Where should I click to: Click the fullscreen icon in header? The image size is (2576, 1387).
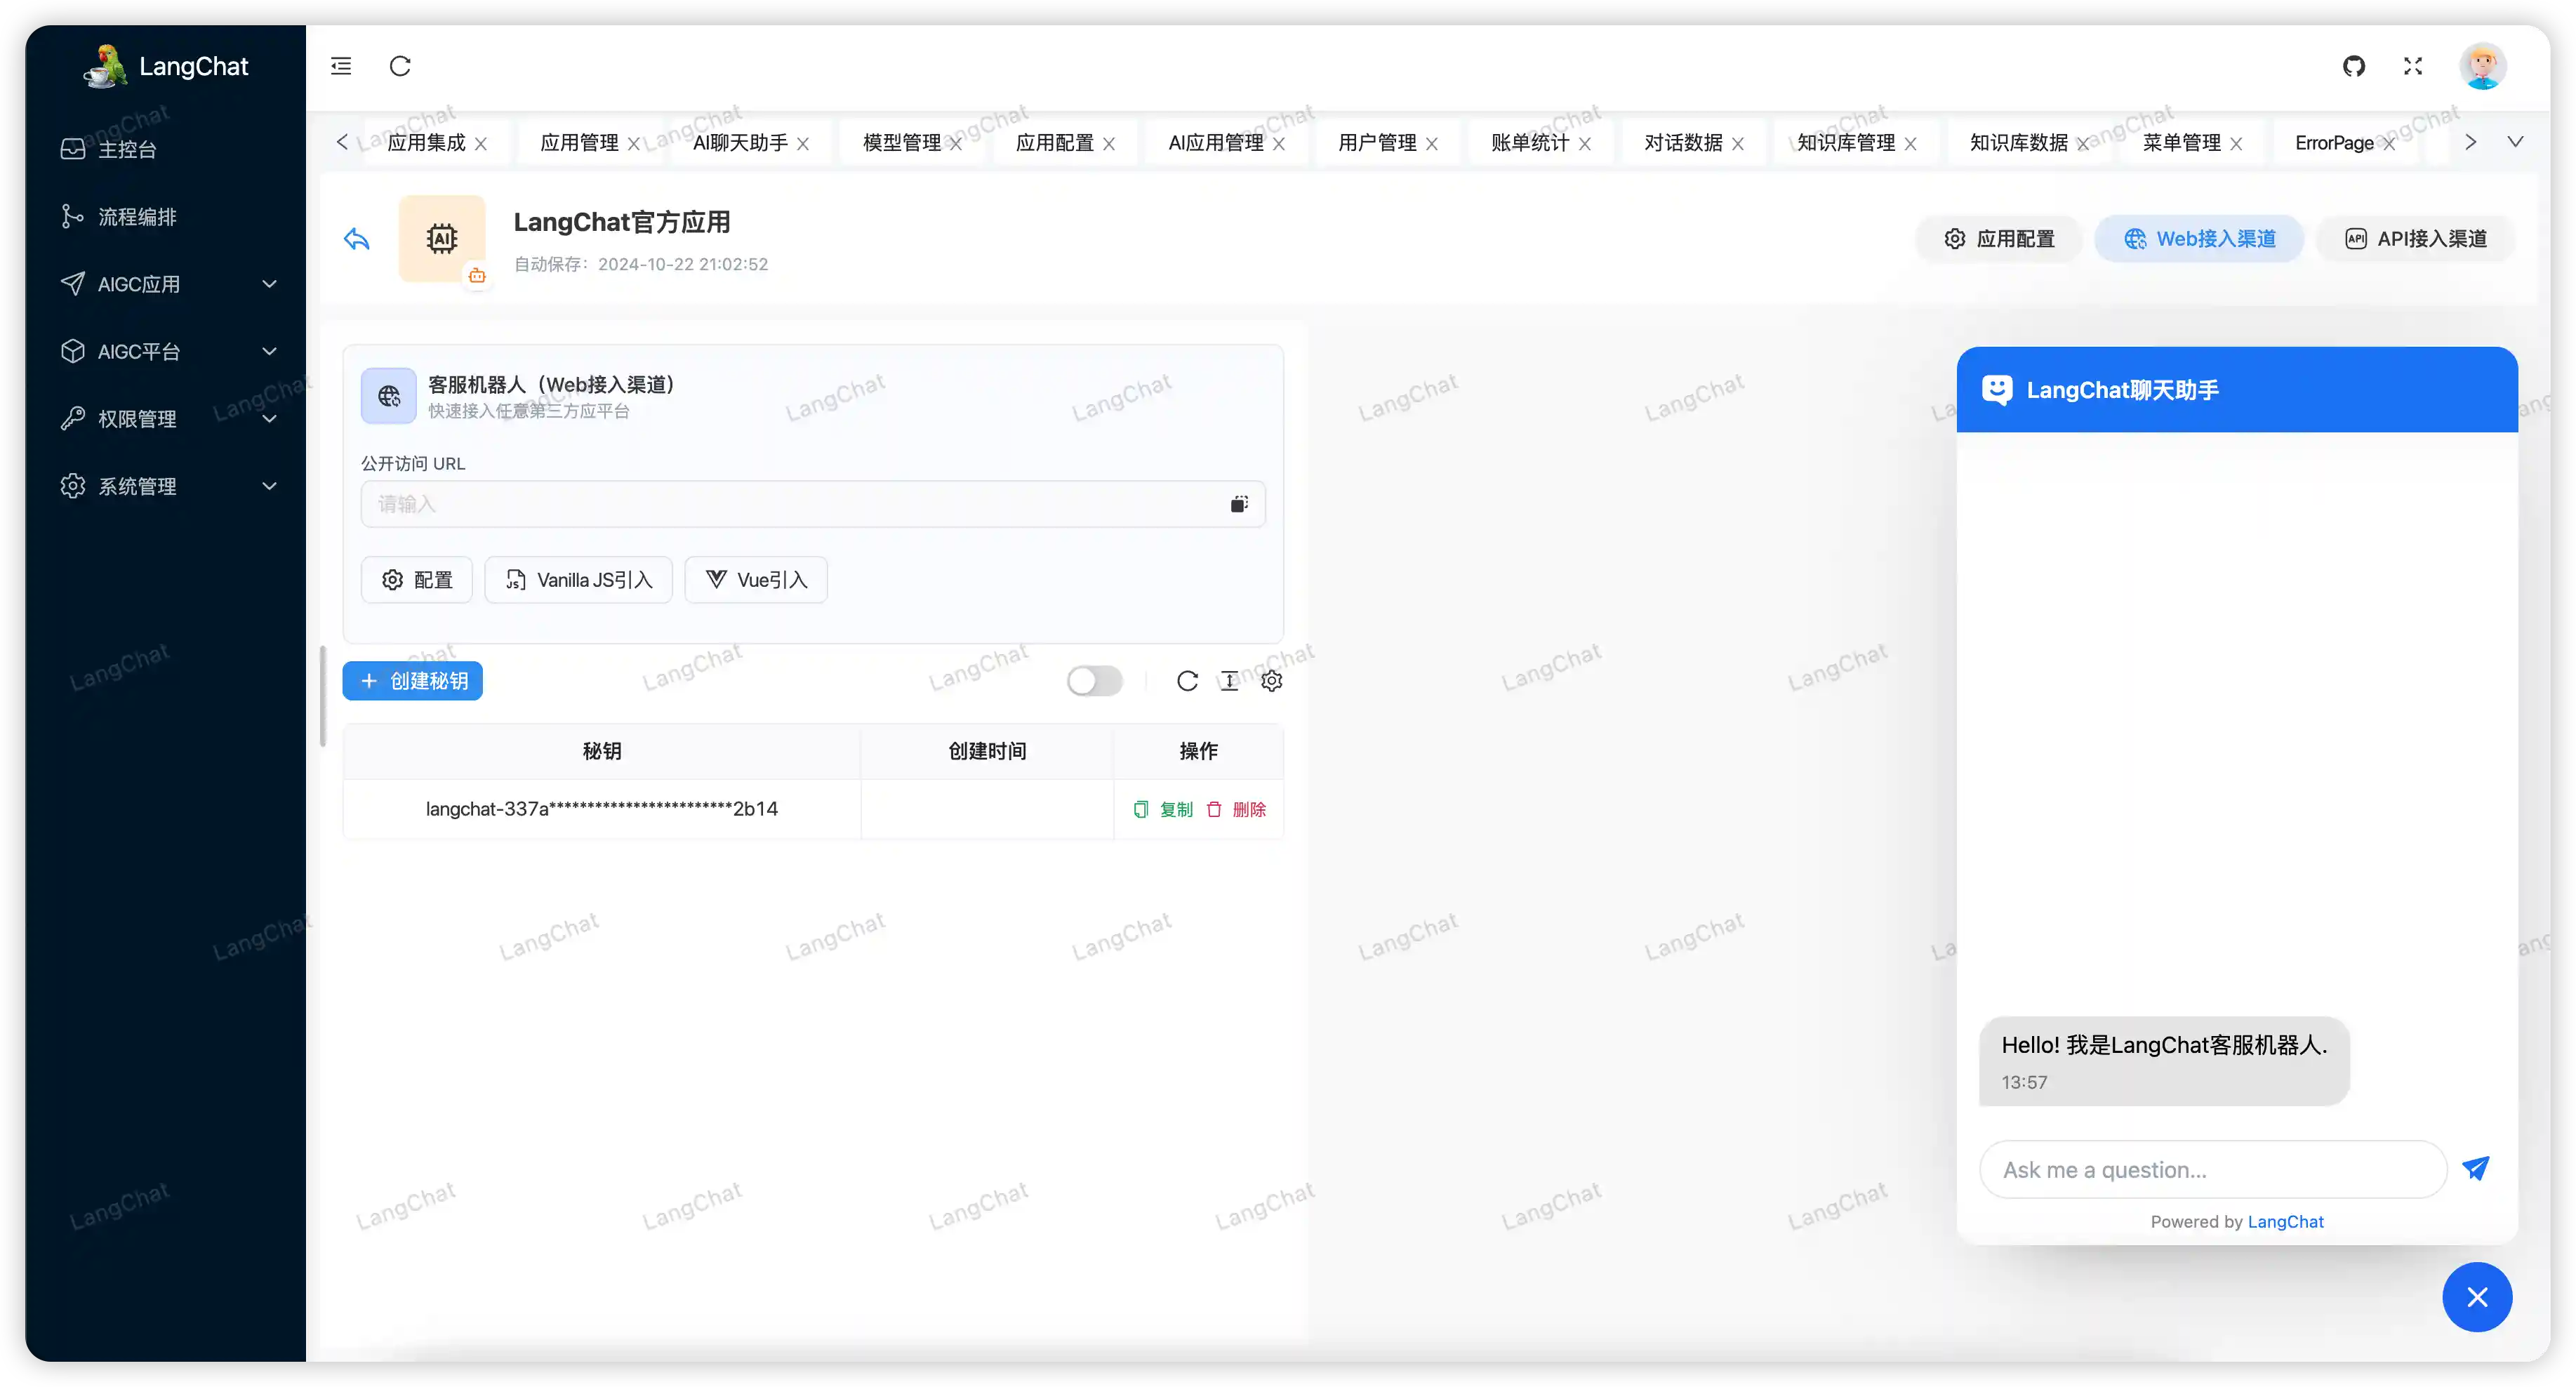click(x=2413, y=66)
